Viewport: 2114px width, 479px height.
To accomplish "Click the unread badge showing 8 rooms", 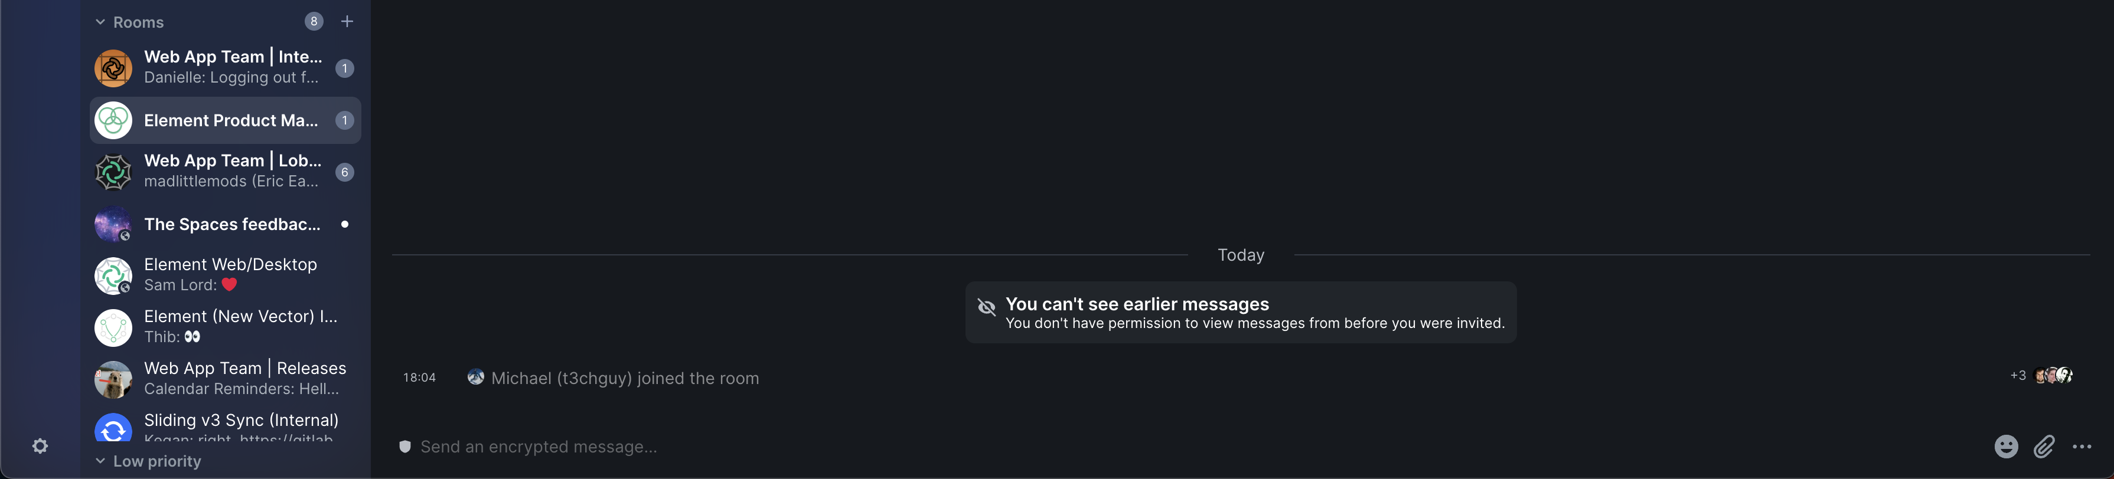I will pyautogui.click(x=314, y=21).
